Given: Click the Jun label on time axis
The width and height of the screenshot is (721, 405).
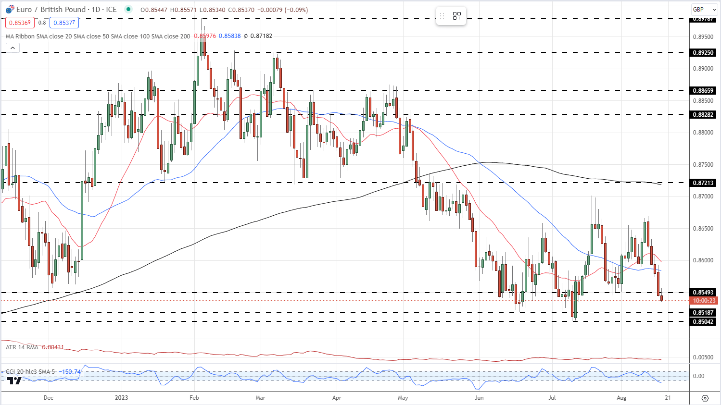Looking at the screenshot, I should tap(479, 398).
